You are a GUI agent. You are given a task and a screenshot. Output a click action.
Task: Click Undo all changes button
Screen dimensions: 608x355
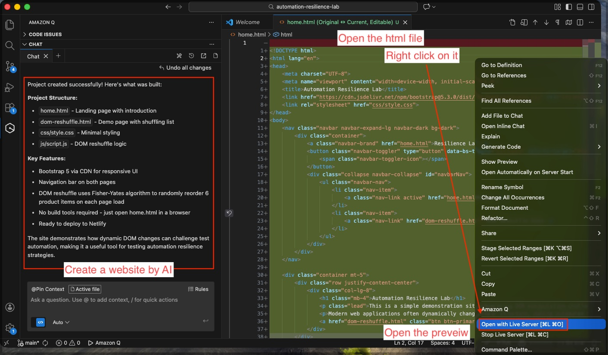click(185, 67)
